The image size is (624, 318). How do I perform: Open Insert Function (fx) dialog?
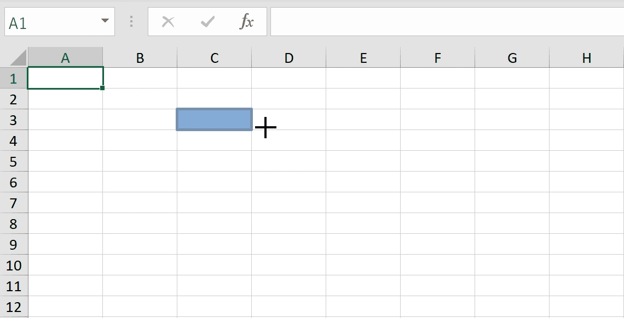[247, 22]
